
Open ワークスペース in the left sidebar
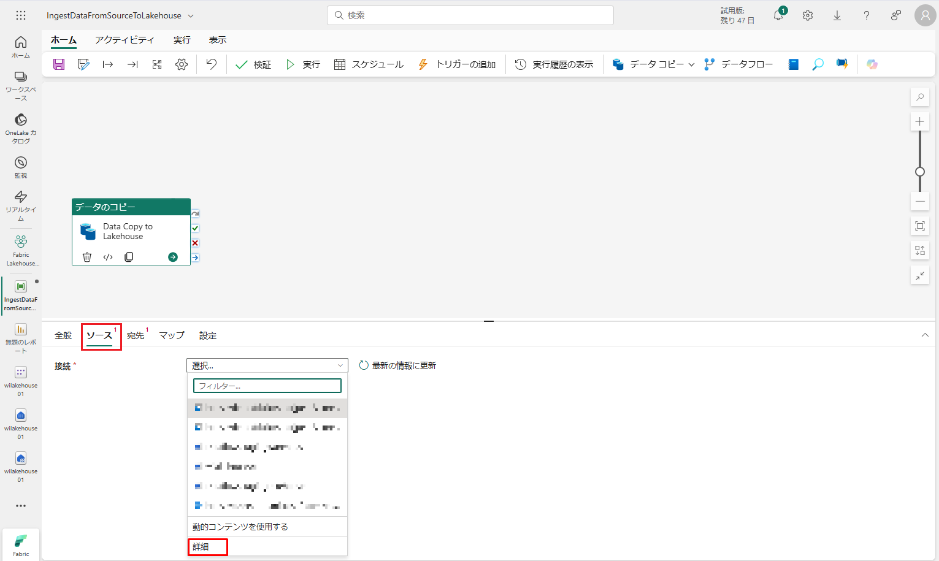(21, 86)
